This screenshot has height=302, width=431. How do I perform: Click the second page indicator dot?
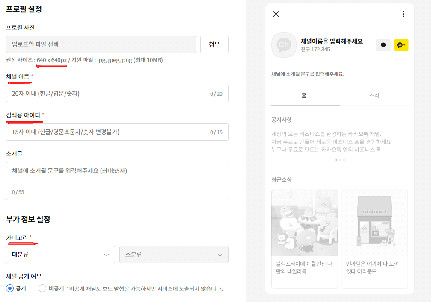[339, 159]
